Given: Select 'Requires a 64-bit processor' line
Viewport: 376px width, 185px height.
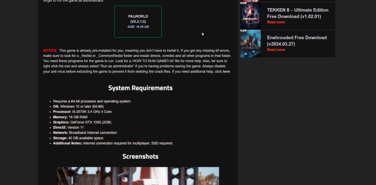Looking at the screenshot, I should [x=91, y=101].
